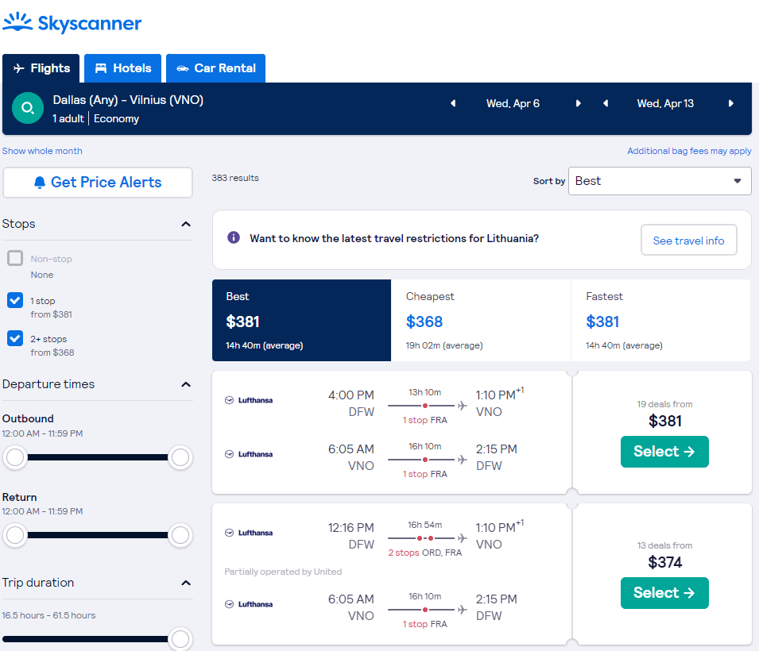Click '16.5 hours - 61.5 hours' text
Viewport: 759px width, 651px height.
click(x=48, y=616)
